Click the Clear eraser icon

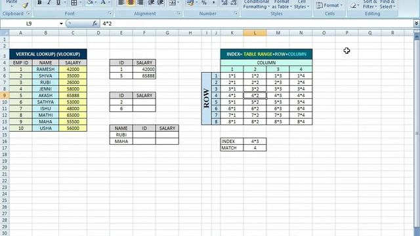tap(354, 5)
